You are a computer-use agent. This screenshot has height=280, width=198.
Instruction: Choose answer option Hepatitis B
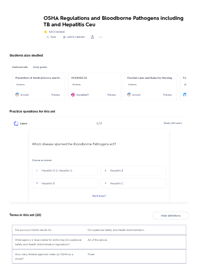[x=65, y=183]
